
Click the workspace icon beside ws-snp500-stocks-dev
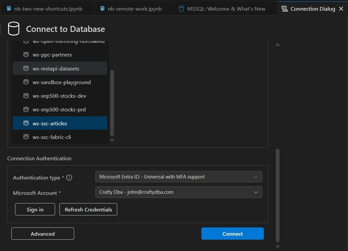point(26,96)
